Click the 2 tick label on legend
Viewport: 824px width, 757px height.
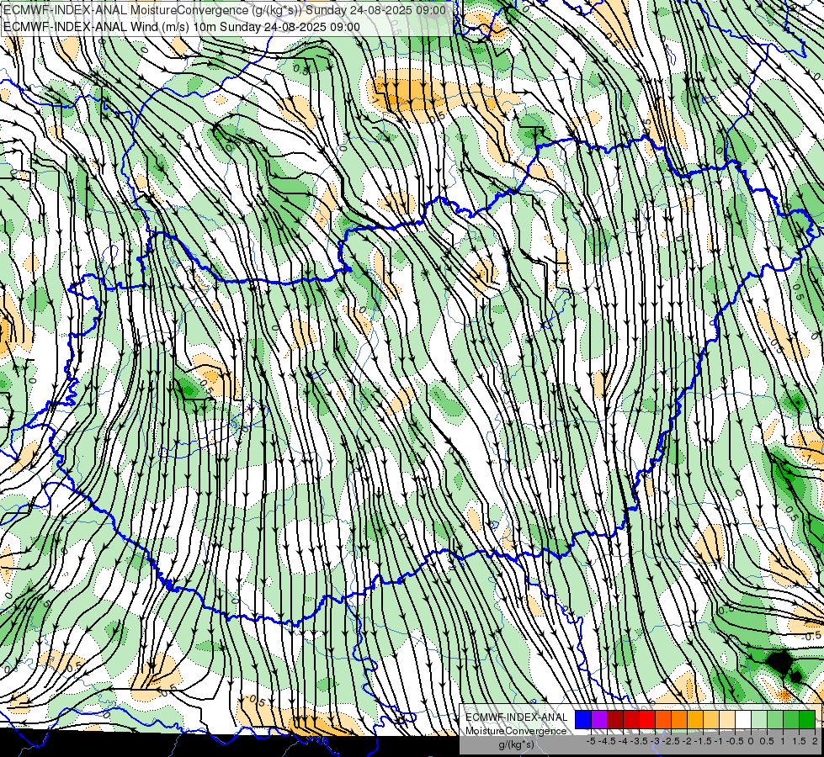[815, 741]
